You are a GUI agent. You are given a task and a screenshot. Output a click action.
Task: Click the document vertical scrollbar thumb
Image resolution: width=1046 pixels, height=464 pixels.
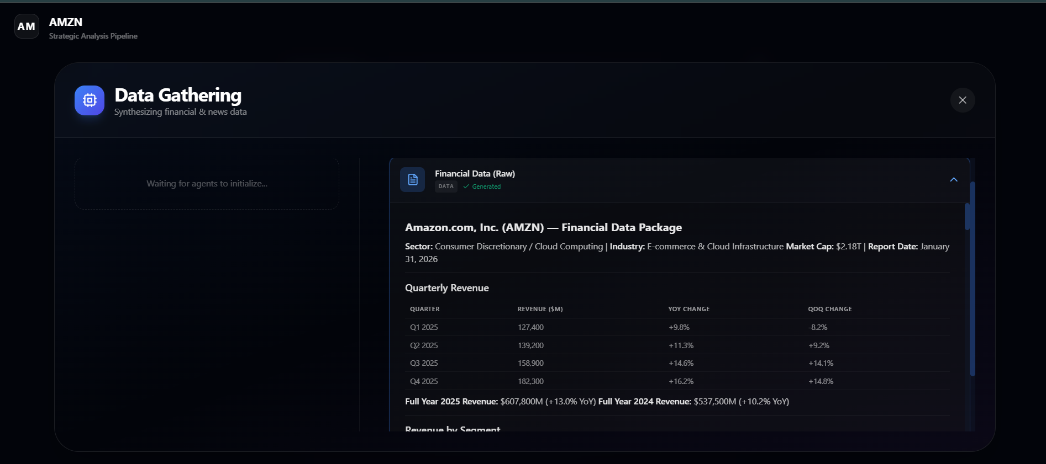967,216
